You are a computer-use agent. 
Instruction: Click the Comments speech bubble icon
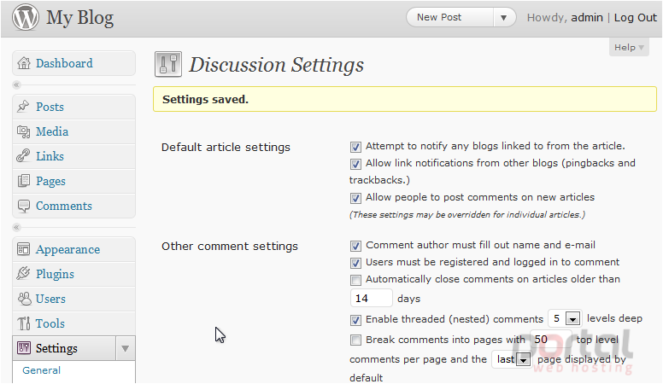24,206
